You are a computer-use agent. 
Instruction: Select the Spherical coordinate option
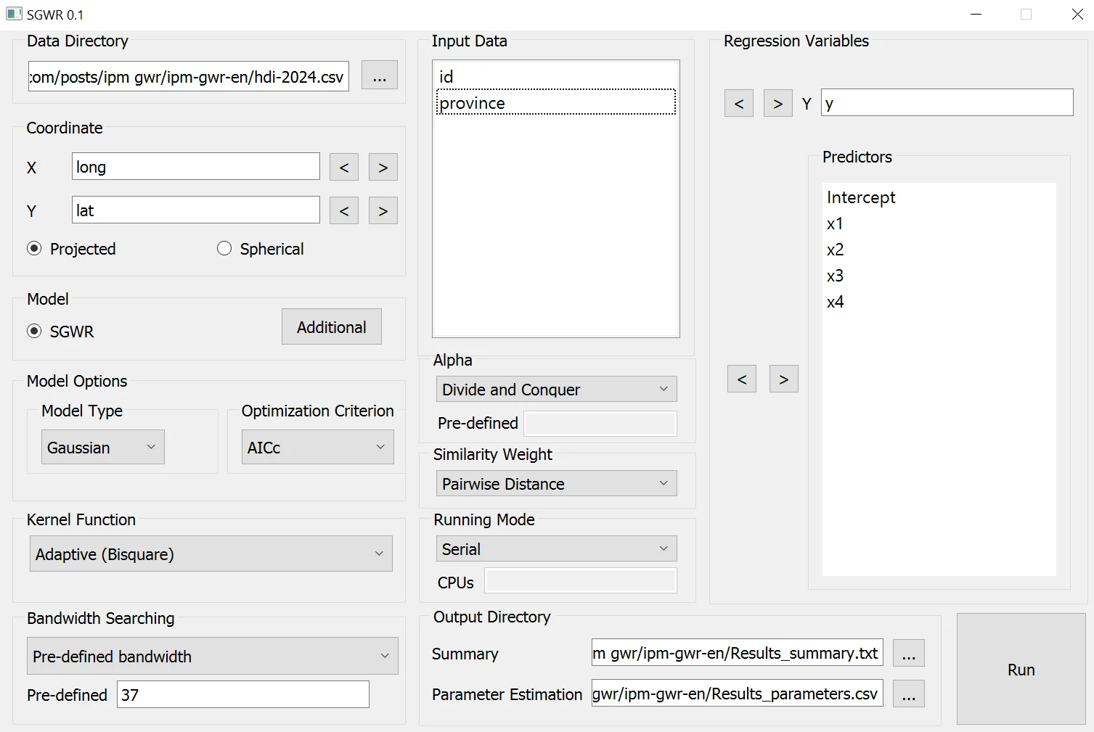point(224,249)
